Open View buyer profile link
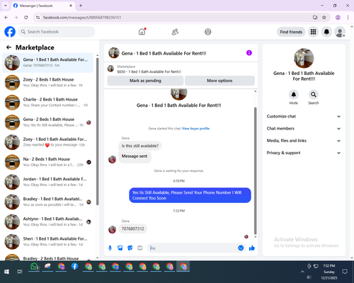The height and width of the screenshot is (283, 354). tap(195, 129)
